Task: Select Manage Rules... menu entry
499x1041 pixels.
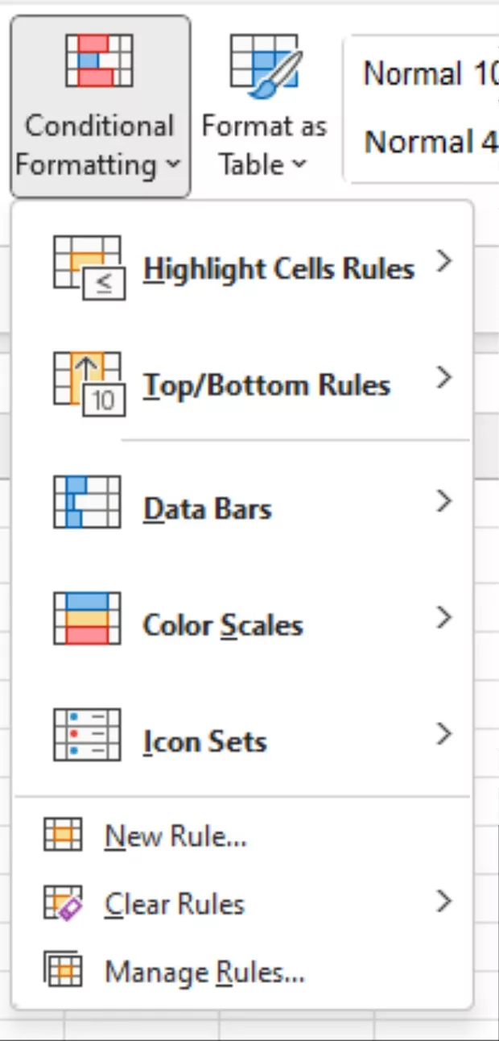Action: pos(204,973)
